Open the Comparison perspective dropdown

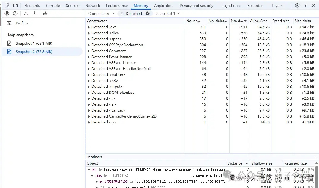point(102,13)
